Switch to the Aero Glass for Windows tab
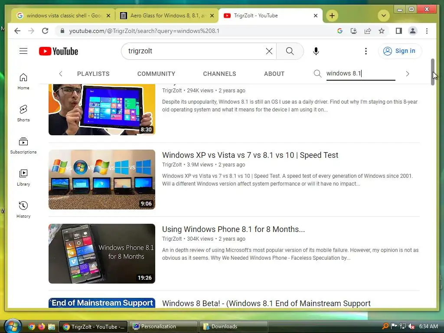This screenshot has width=444, height=333. pos(167,16)
